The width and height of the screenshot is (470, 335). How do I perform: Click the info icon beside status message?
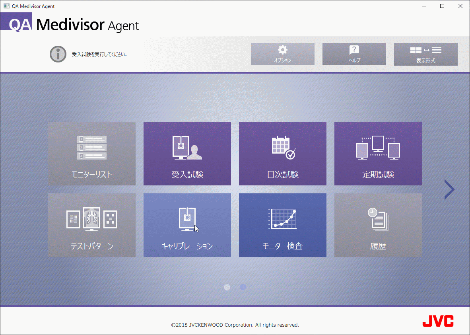pyautogui.click(x=58, y=54)
